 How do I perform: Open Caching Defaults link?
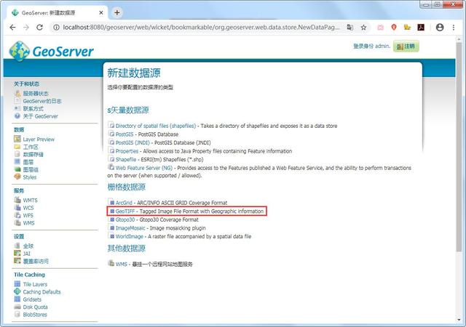(x=42, y=292)
